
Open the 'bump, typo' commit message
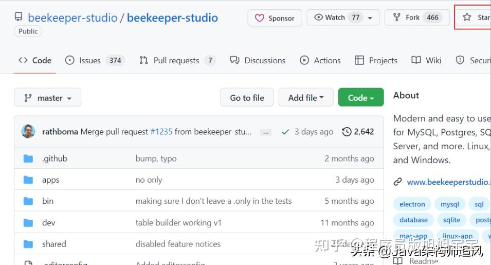click(156, 158)
